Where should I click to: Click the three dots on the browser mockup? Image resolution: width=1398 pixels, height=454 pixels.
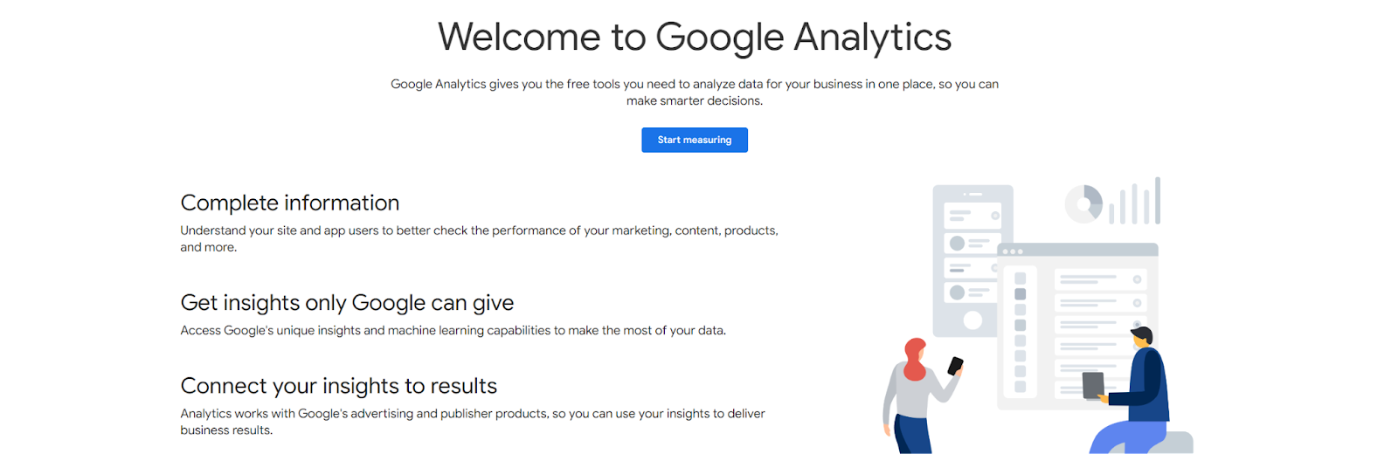click(1013, 251)
